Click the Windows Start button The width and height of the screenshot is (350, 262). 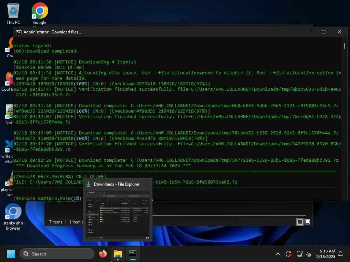[11, 254]
